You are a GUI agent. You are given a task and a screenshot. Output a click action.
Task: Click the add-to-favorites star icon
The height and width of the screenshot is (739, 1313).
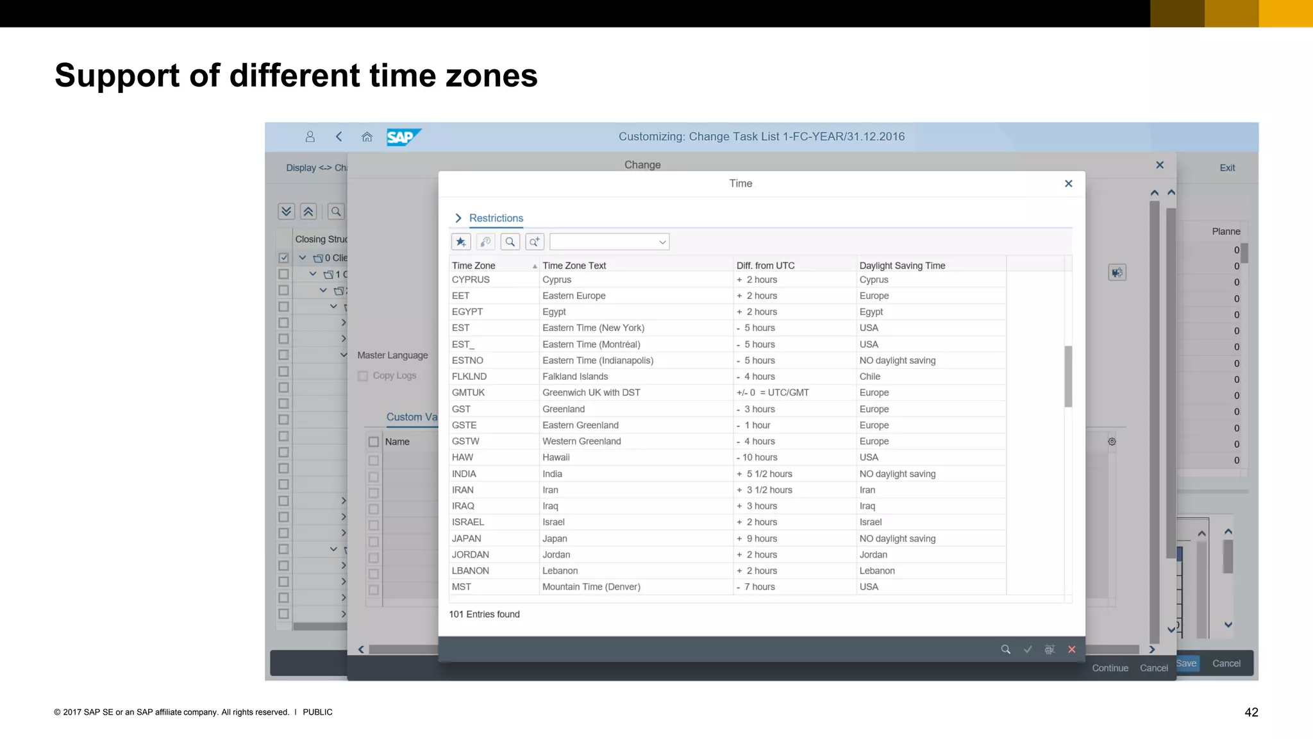coord(461,242)
